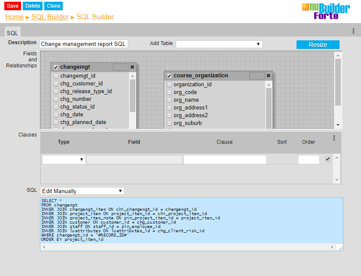The image size is (361, 276).
Task: Open the Clauses three-dot menu
Action: coord(334,138)
